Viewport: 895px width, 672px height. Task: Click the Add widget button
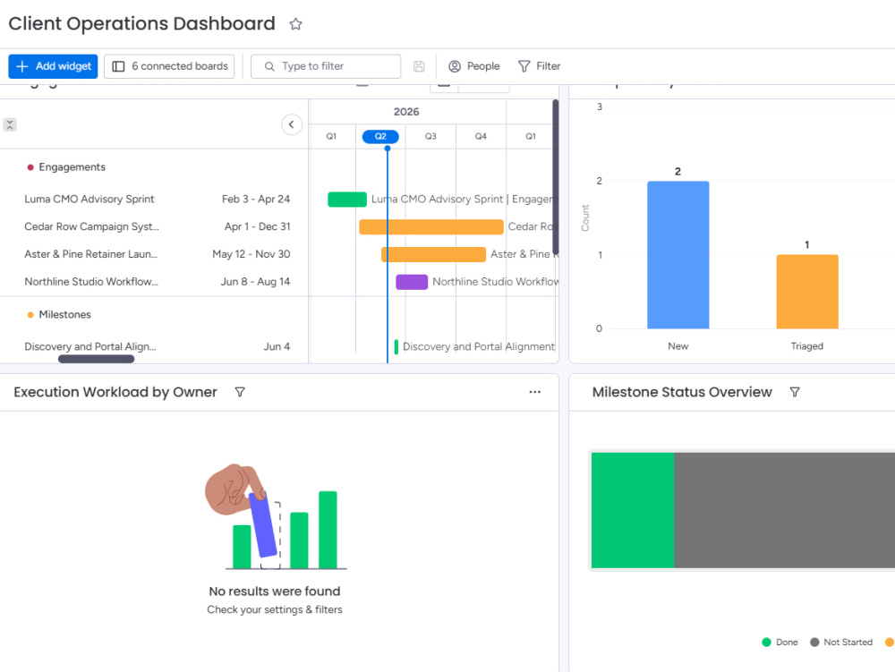pos(53,66)
